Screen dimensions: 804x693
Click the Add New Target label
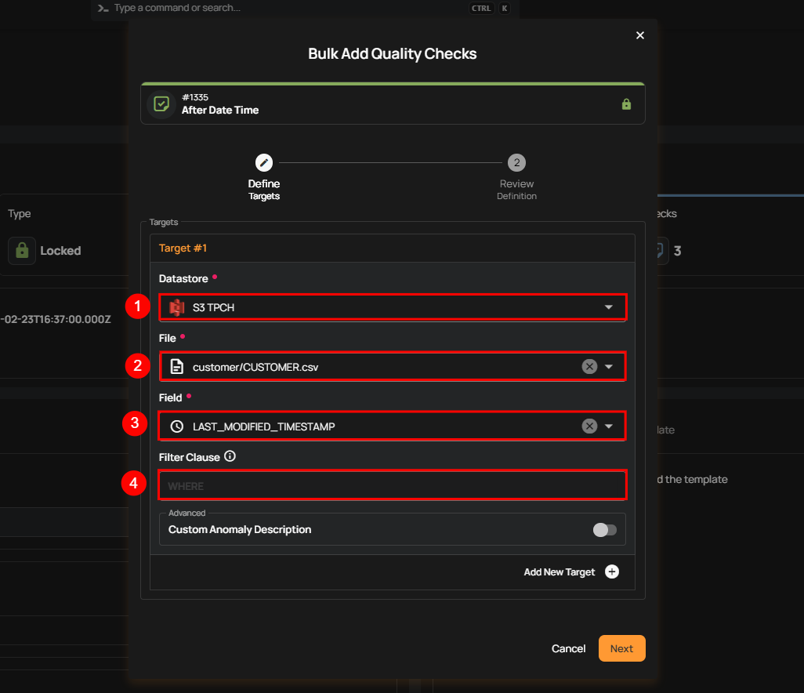coord(559,572)
